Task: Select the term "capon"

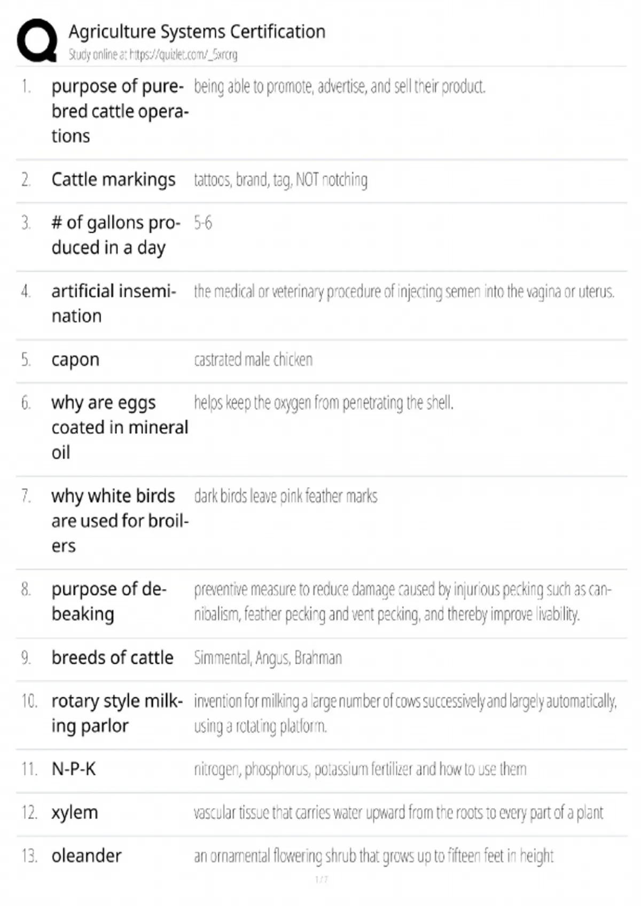Action: (75, 359)
